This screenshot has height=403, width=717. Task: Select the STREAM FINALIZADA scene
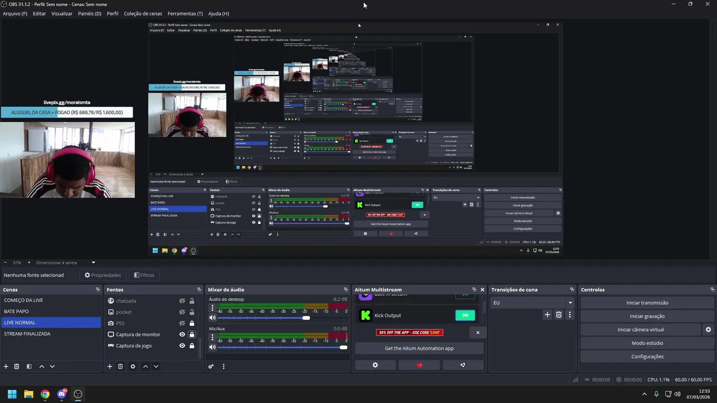50,334
